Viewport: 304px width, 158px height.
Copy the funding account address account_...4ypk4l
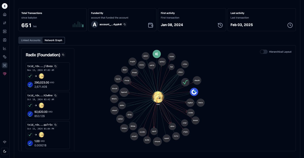125,24
